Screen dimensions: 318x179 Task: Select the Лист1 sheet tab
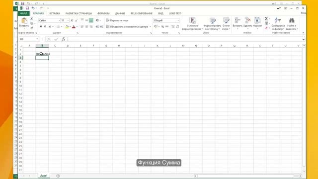click(44, 176)
